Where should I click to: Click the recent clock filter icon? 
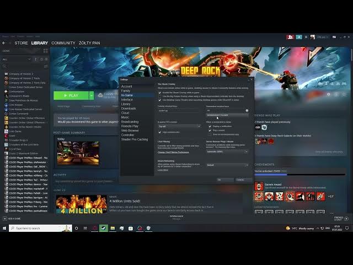pos(41,59)
